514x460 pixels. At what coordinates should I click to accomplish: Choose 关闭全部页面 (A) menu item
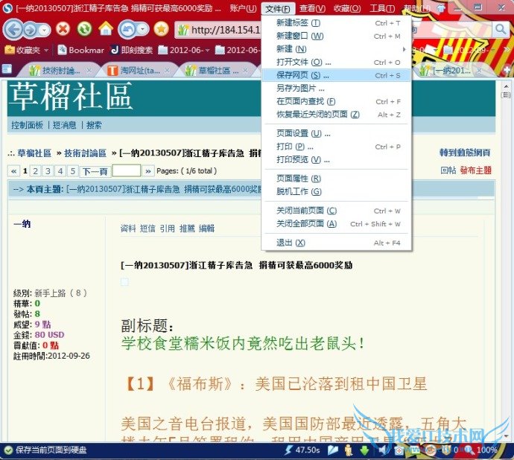337,224
